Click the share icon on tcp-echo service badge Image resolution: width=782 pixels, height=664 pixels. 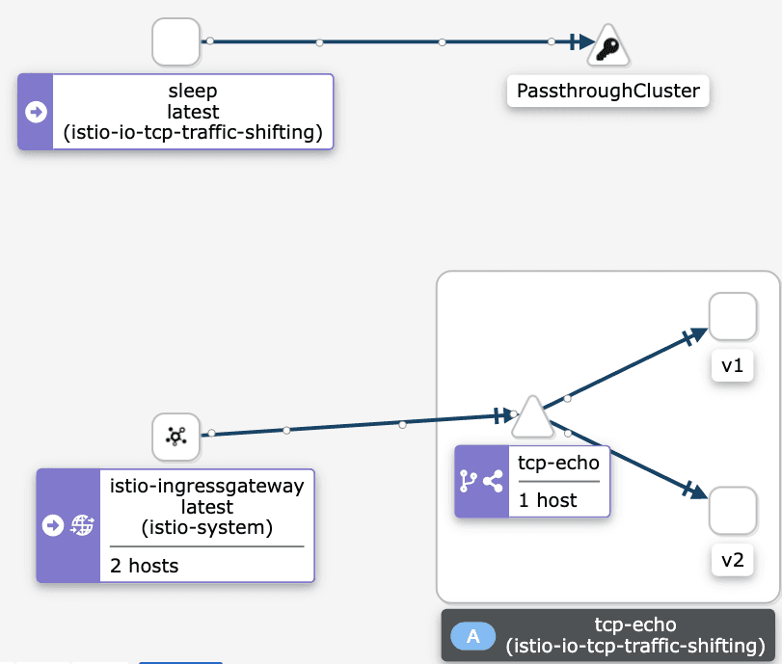click(x=493, y=481)
